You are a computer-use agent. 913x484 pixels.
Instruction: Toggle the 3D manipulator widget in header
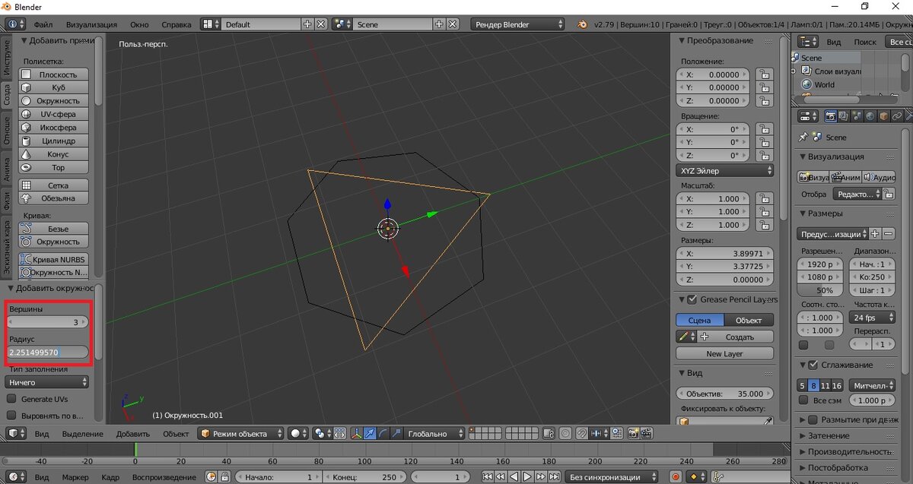click(357, 434)
